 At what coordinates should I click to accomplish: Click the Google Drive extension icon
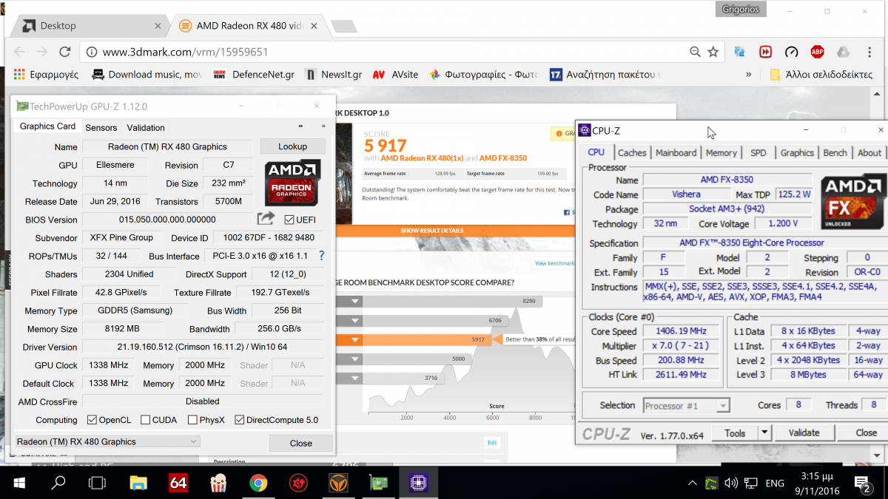coord(843,52)
